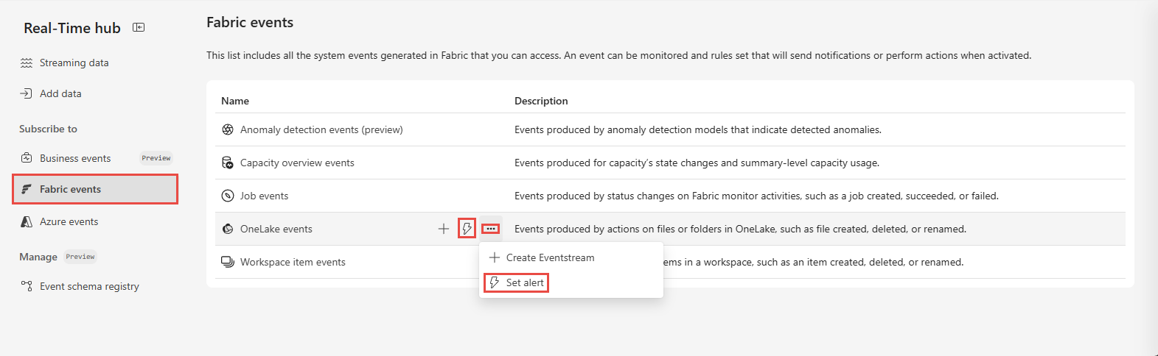Open the Workspace item events row
Image resolution: width=1158 pixels, height=356 pixels.
(670, 262)
